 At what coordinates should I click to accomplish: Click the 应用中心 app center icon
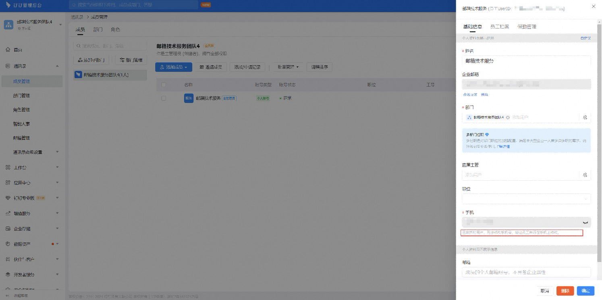[x=8, y=183]
